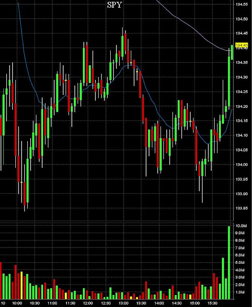Click the 8.0M volume axis label
The width and height of the screenshot is (252, 307).
[240, 240]
